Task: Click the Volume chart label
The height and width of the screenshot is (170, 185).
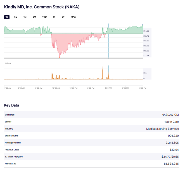Action: [x=8, y=63]
